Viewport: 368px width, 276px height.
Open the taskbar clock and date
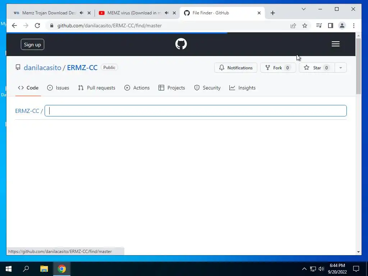(x=337, y=269)
